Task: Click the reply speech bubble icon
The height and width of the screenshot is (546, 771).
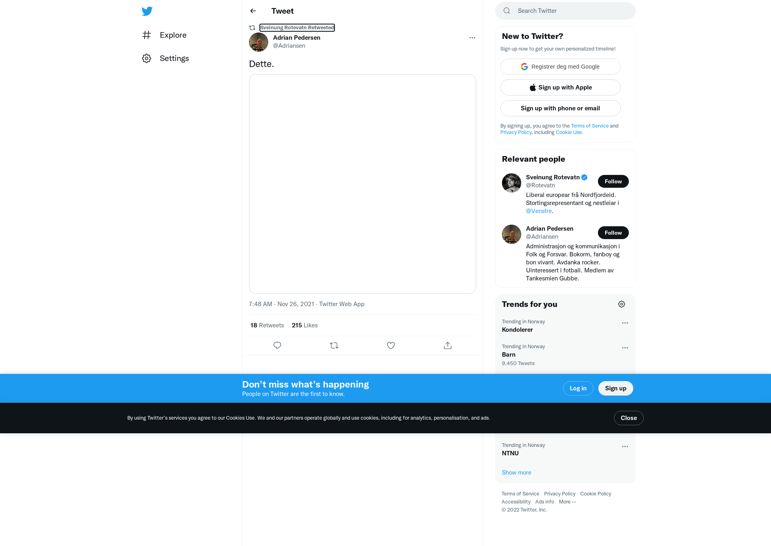Action: [277, 345]
